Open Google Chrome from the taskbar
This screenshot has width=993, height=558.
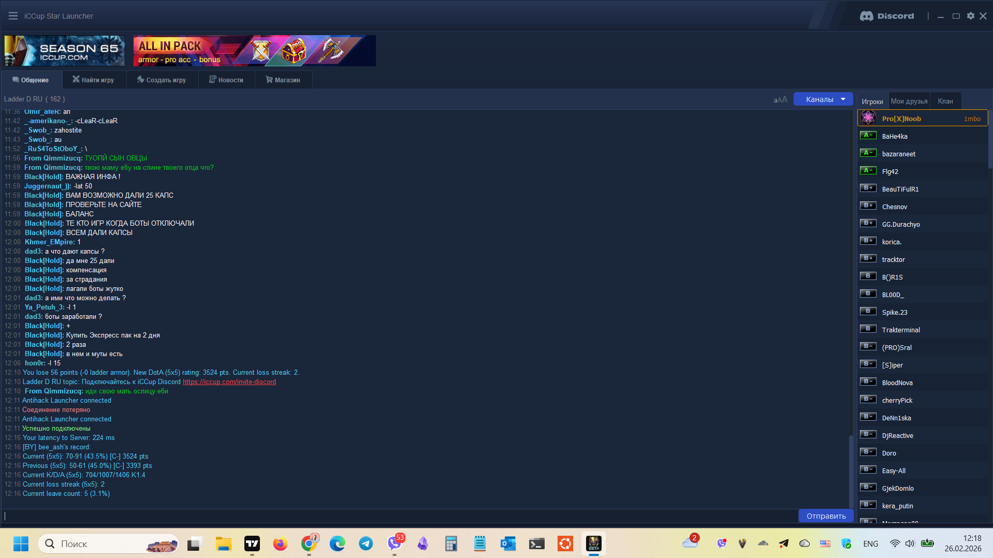tap(309, 544)
